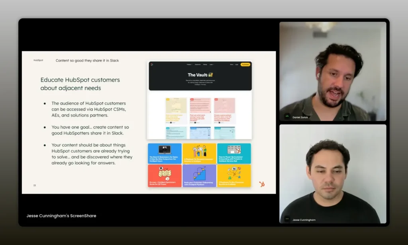This screenshot has height=245, width=408.
Task: Click the Jesse Cunningham's ScreenShare label
Action: pos(61,216)
